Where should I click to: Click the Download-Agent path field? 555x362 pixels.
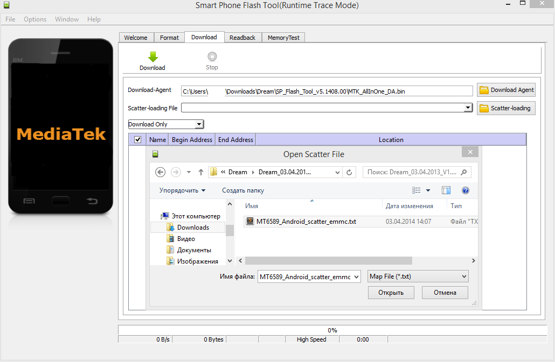[327, 91]
